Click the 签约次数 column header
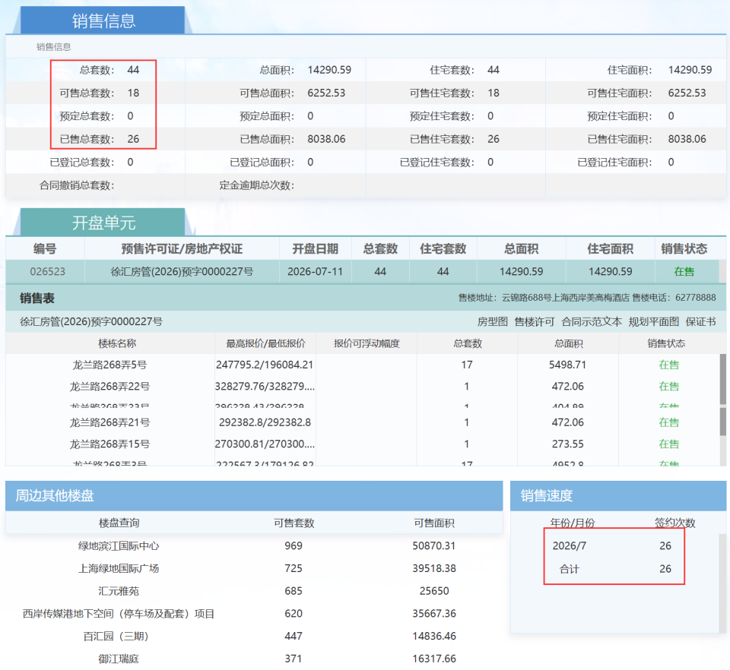Screen dimensions: 730x670 pos(674,523)
